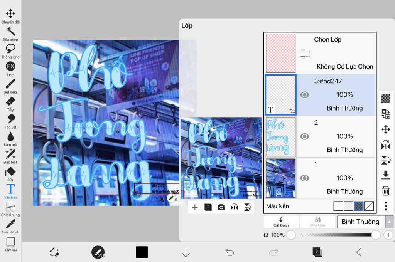Tap the Cắt Đoạn clipping button

pyautogui.click(x=281, y=222)
